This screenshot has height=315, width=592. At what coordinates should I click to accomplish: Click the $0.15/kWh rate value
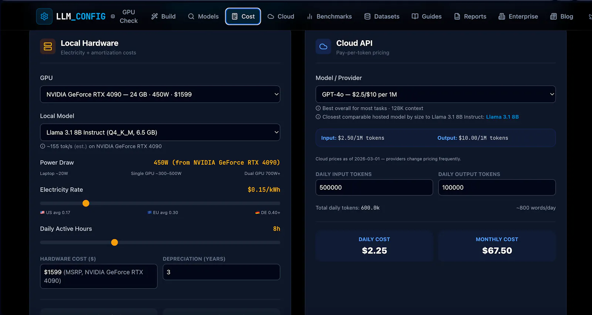click(264, 189)
